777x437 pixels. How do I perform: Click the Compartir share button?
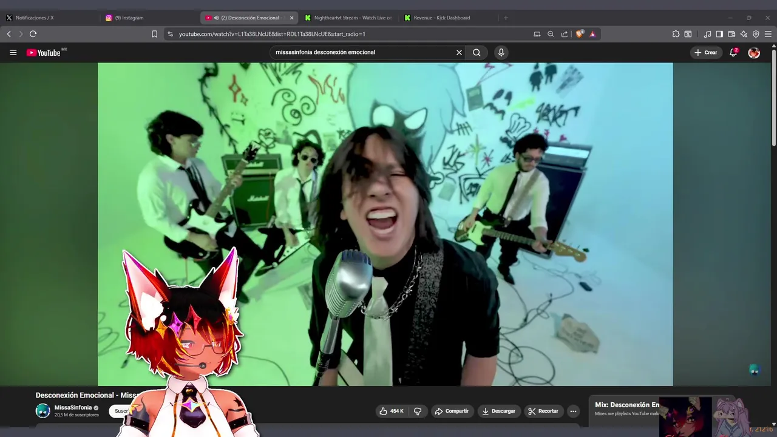pyautogui.click(x=452, y=411)
